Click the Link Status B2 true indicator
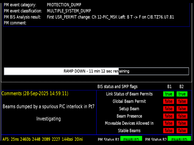This screenshot has width=194, height=145. coord(182,94)
